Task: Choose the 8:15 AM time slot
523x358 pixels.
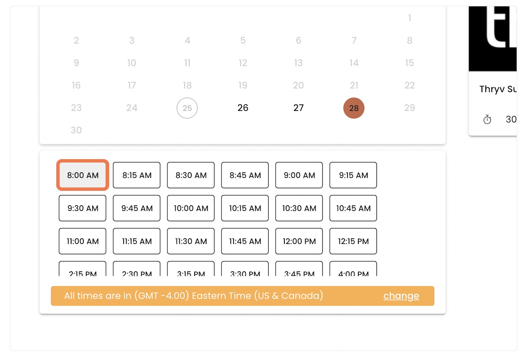Action: pyautogui.click(x=137, y=175)
